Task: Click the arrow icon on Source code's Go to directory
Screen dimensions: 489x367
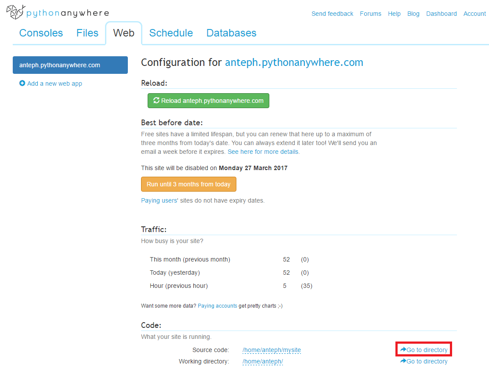Action: (404, 349)
